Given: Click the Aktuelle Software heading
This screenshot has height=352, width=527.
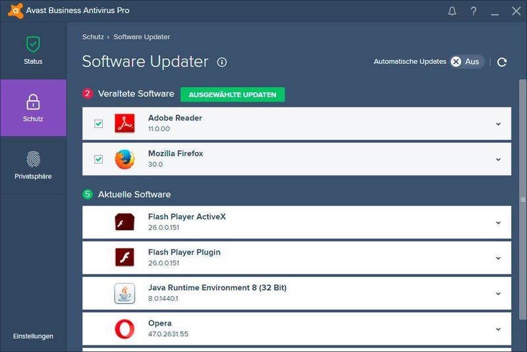Looking at the screenshot, I should point(134,194).
